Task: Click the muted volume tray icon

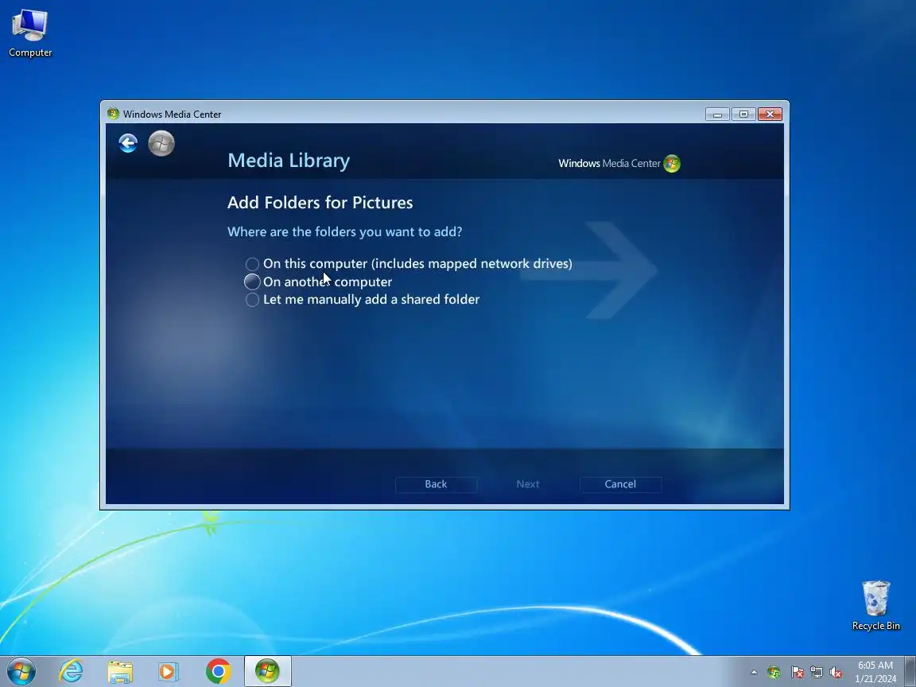Action: 836,673
